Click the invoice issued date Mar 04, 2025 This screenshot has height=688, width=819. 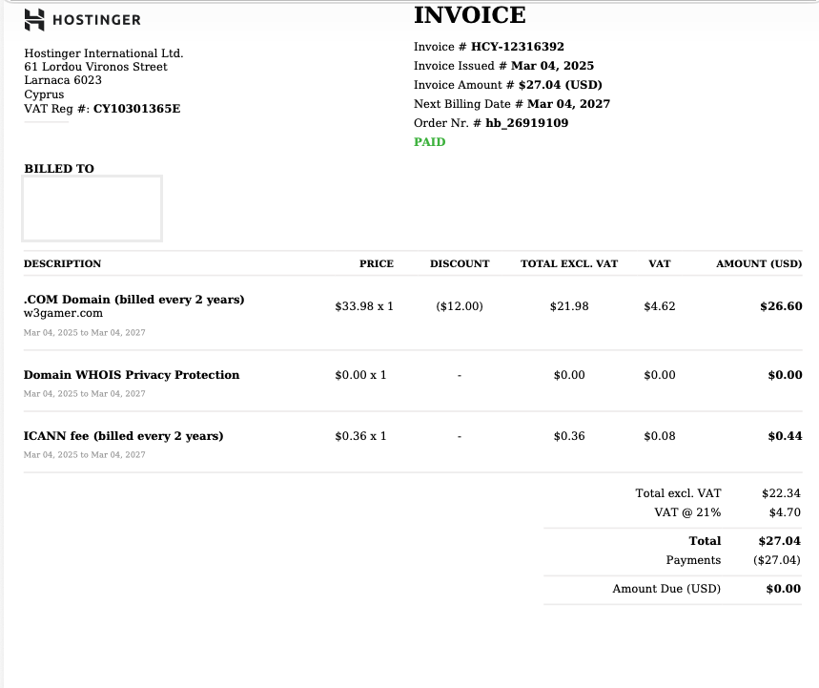[552, 66]
